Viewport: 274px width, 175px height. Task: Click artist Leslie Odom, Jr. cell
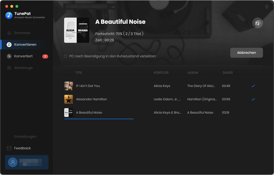(167, 99)
